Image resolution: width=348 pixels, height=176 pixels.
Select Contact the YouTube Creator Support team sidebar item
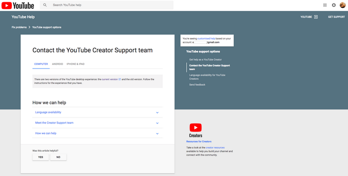pos(210,67)
